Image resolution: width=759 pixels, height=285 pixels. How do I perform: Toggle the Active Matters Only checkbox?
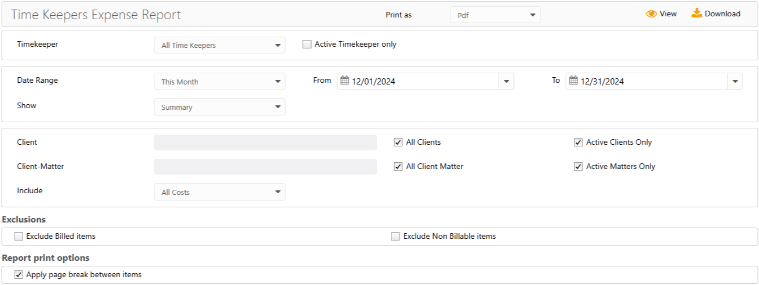pyautogui.click(x=578, y=167)
